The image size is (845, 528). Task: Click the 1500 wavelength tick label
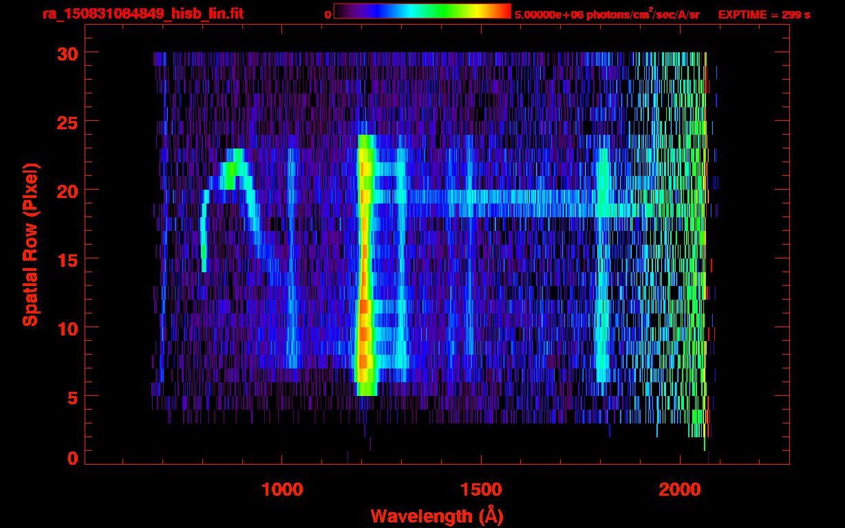point(481,489)
